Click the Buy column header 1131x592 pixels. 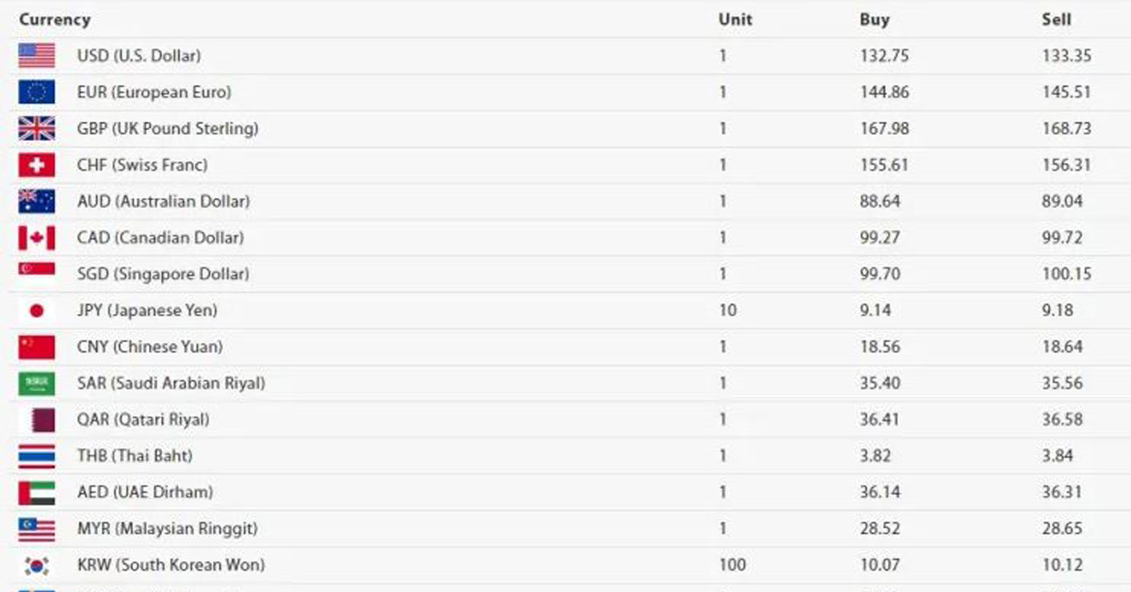coord(874,20)
